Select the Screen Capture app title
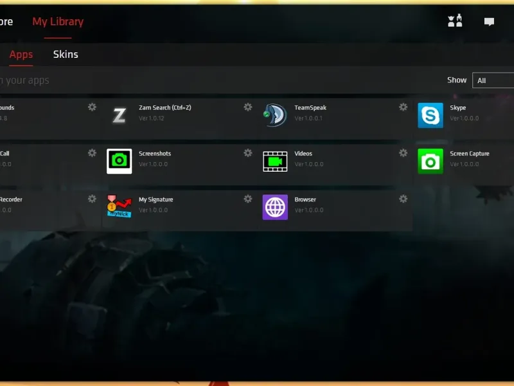Viewport: 514px width, 386px height. point(470,154)
